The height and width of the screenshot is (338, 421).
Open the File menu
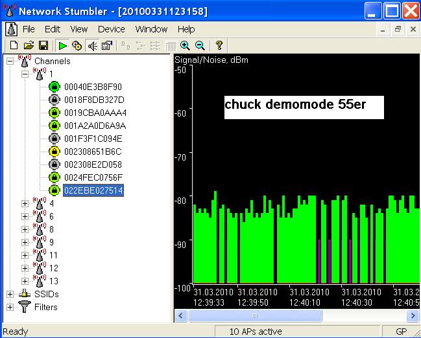coord(29,29)
